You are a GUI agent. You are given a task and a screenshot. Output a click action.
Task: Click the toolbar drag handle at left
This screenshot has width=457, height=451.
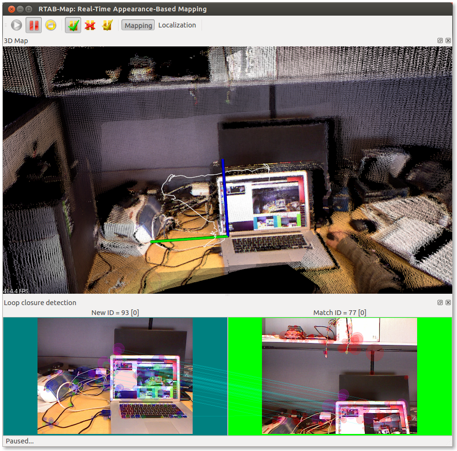pyautogui.click(x=6, y=25)
